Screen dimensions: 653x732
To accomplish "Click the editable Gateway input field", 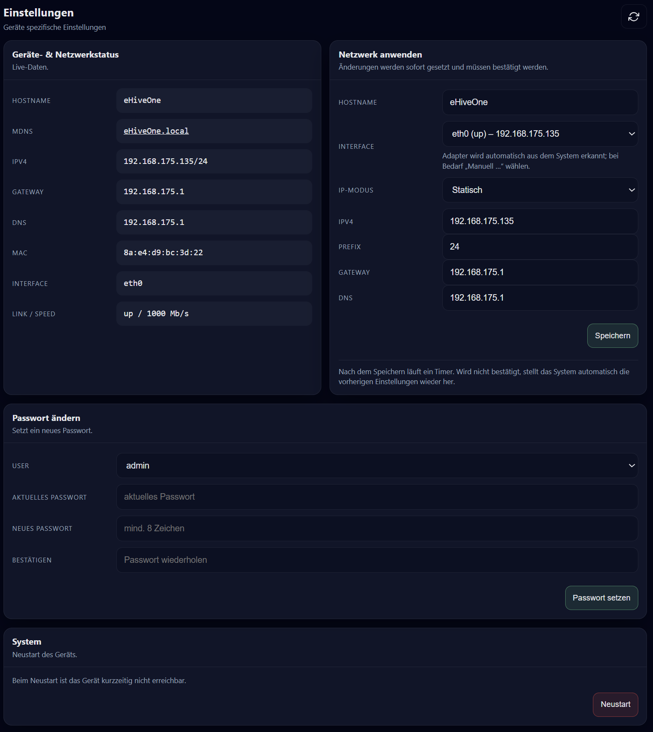I will point(540,273).
